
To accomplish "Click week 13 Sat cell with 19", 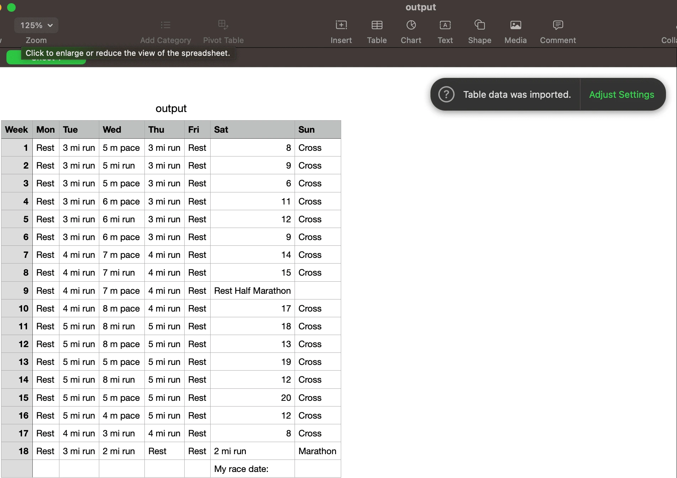I will (253, 362).
